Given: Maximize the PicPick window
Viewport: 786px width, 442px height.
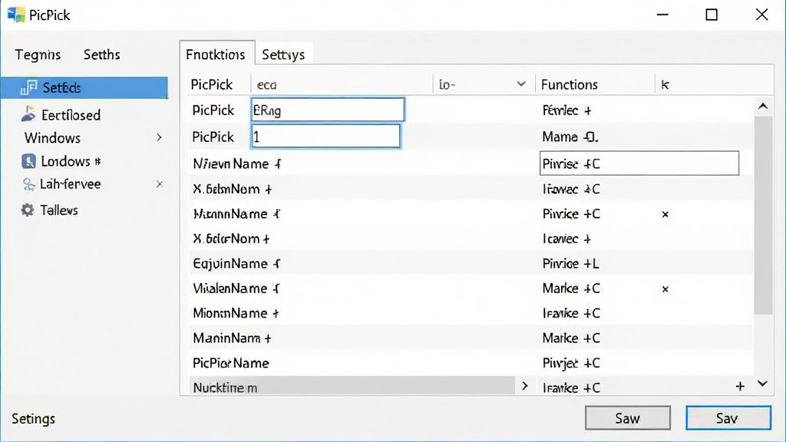Looking at the screenshot, I should pos(712,15).
